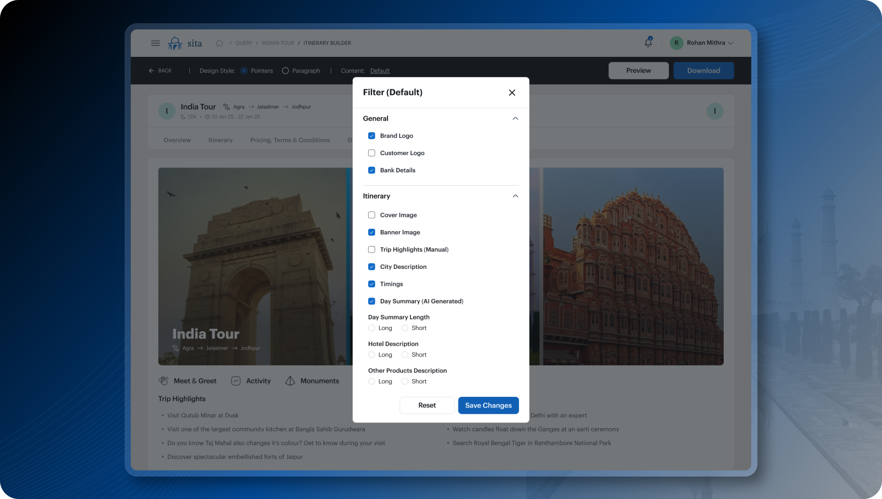This screenshot has height=499, width=882.
Task: Click the Default content link
Action: point(380,71)
